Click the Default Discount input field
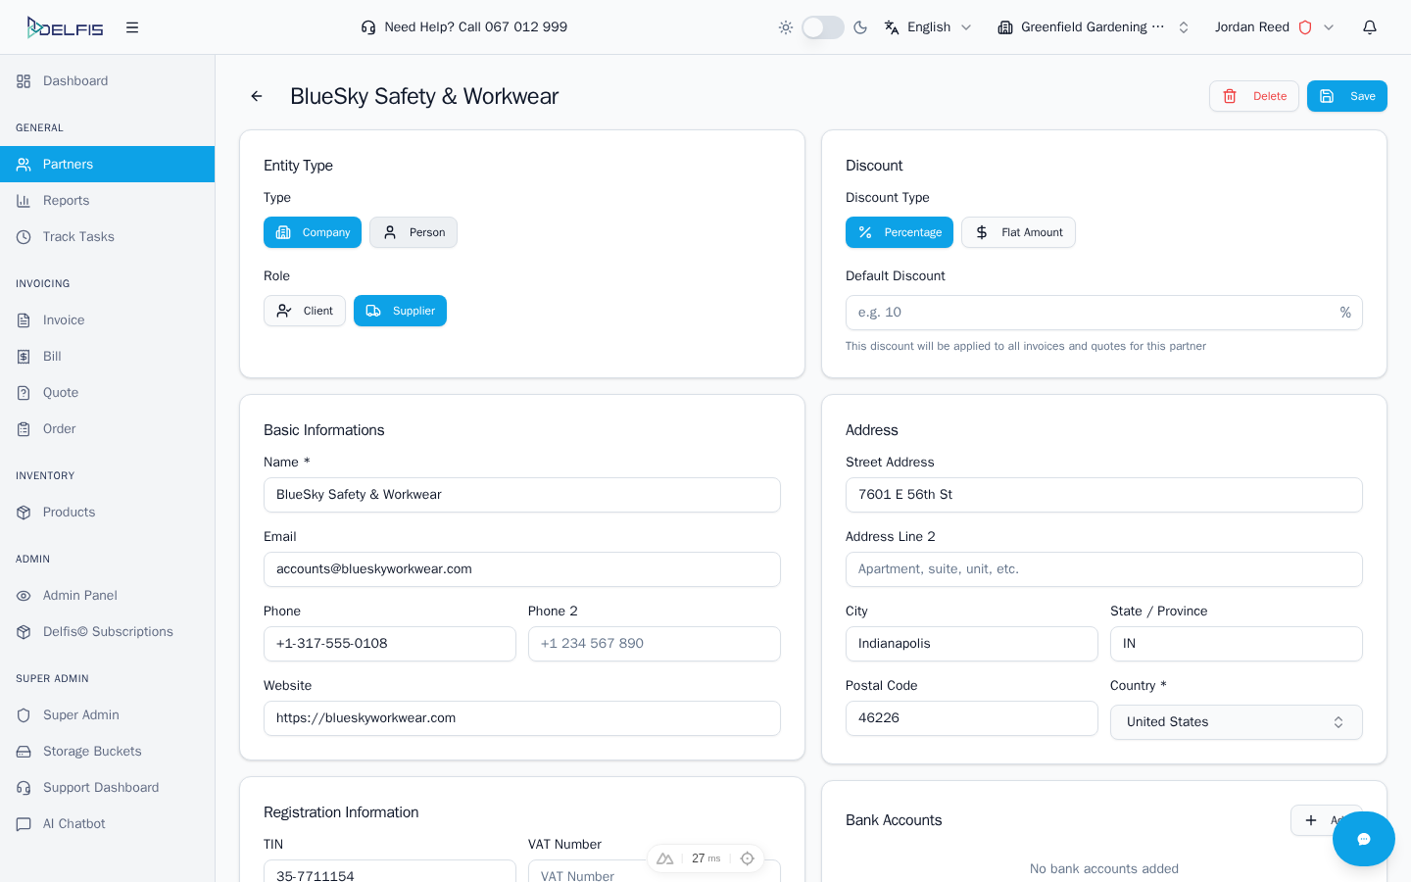1411x882 pixels. tap(1090, 313)
